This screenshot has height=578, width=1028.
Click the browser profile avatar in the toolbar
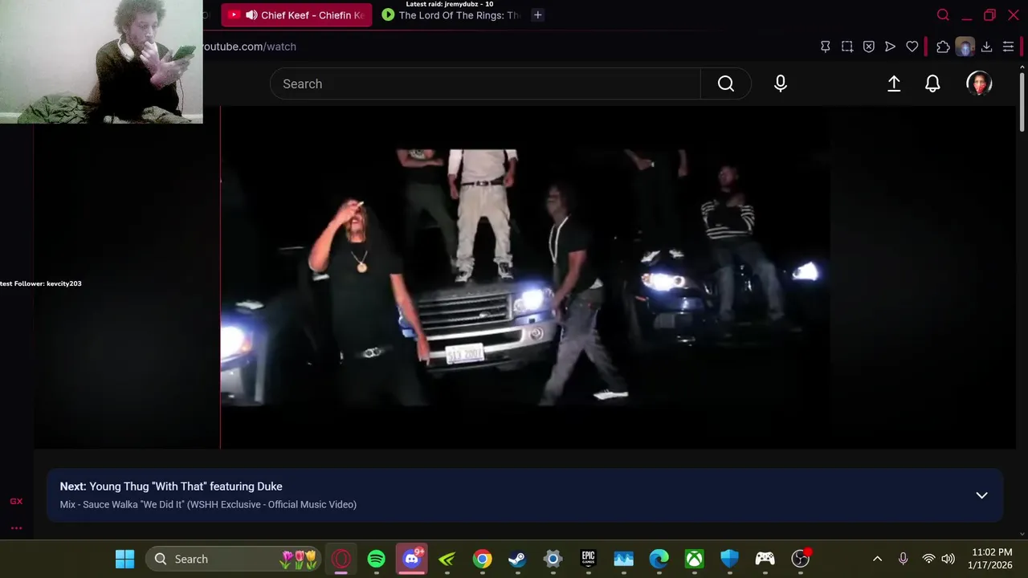[965, 47]
